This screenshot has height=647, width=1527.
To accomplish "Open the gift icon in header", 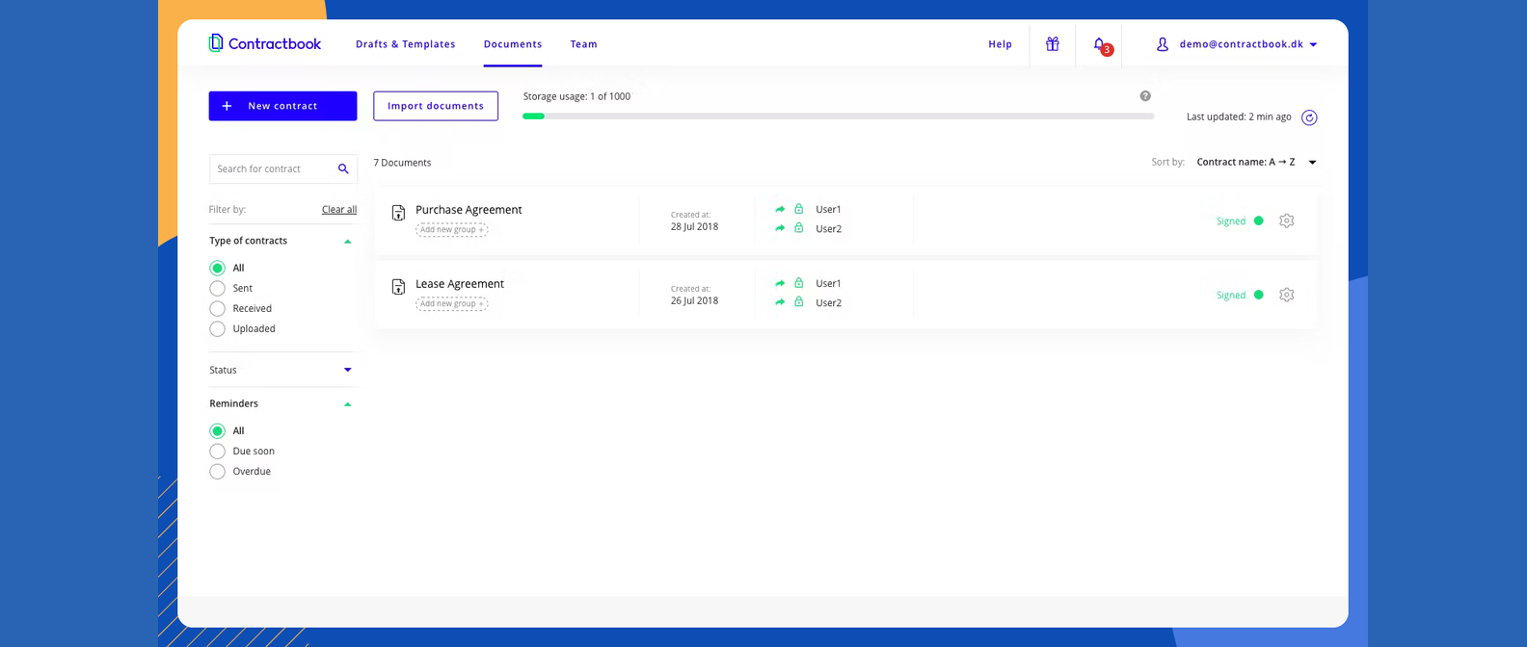I will point(1053,44).
